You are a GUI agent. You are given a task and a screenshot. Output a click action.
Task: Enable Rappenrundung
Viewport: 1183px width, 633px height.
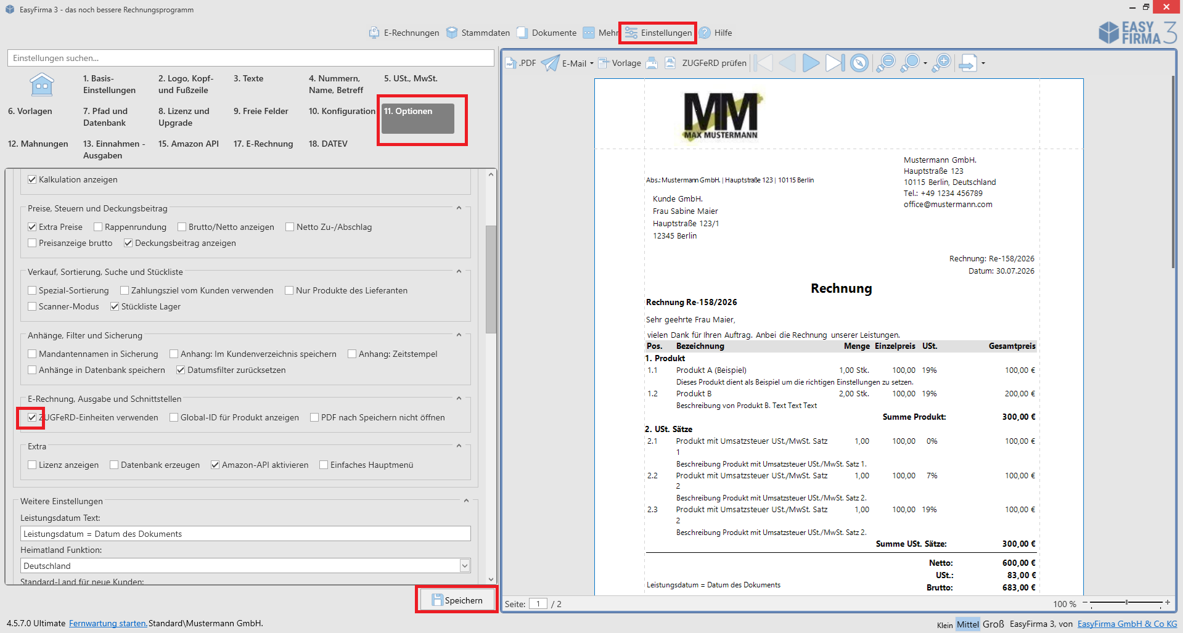click(98, 227)
